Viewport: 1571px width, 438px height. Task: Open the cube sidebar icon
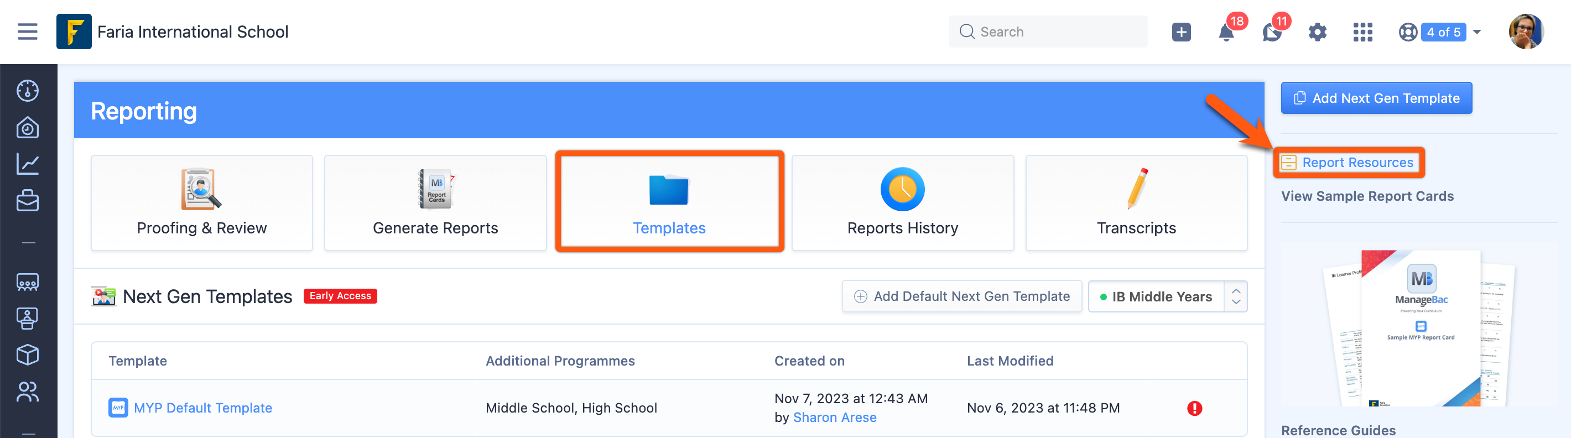click(x=28, y=354)
